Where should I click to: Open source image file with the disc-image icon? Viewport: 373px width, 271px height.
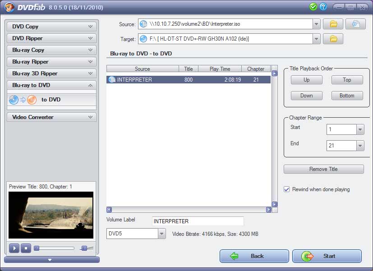355,24
